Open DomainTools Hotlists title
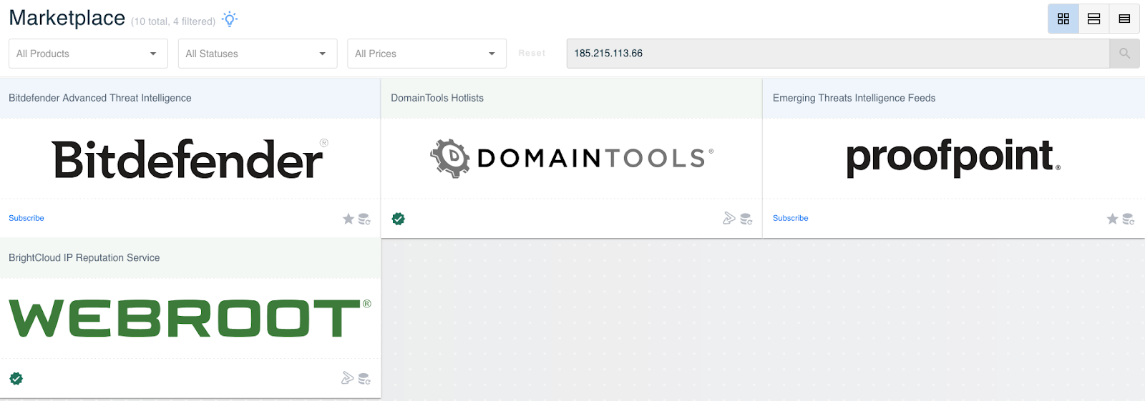Screen dimensions: 1145x401 (437, 98)
